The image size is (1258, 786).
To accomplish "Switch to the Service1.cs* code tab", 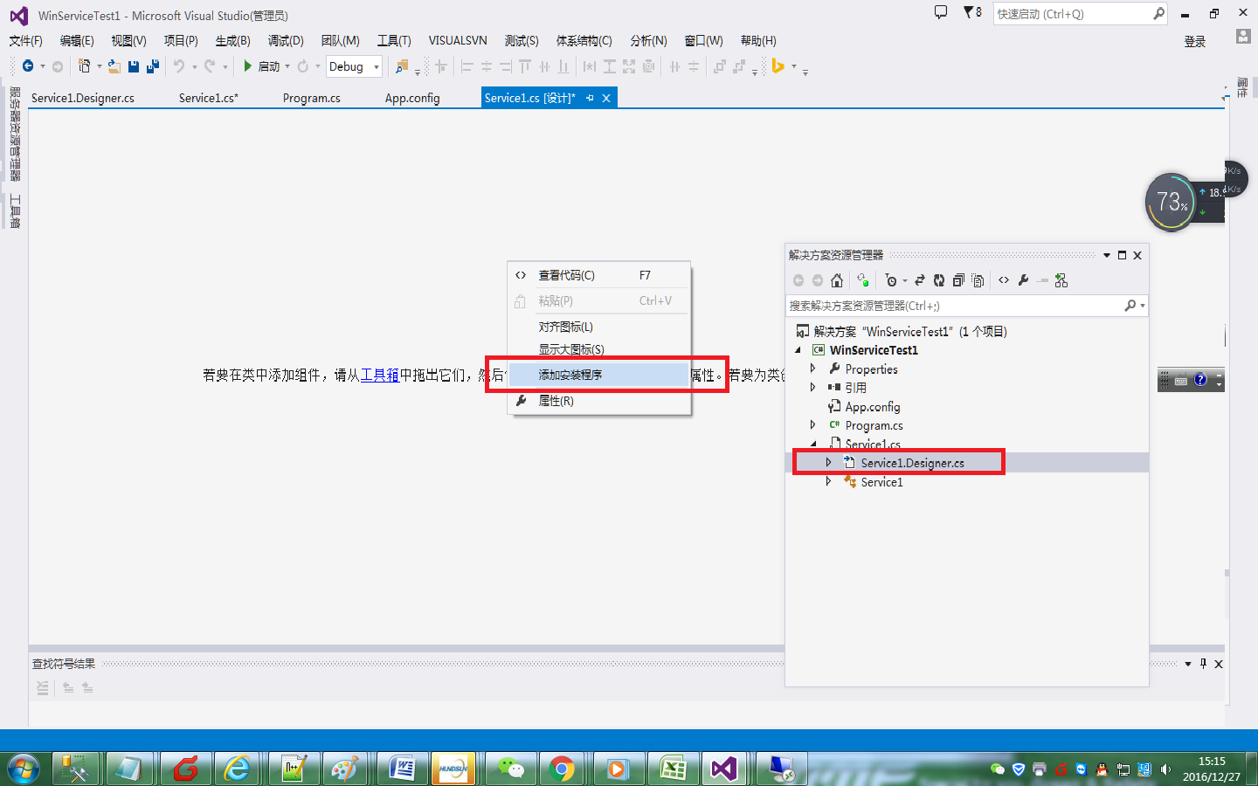I will (209, 98).
